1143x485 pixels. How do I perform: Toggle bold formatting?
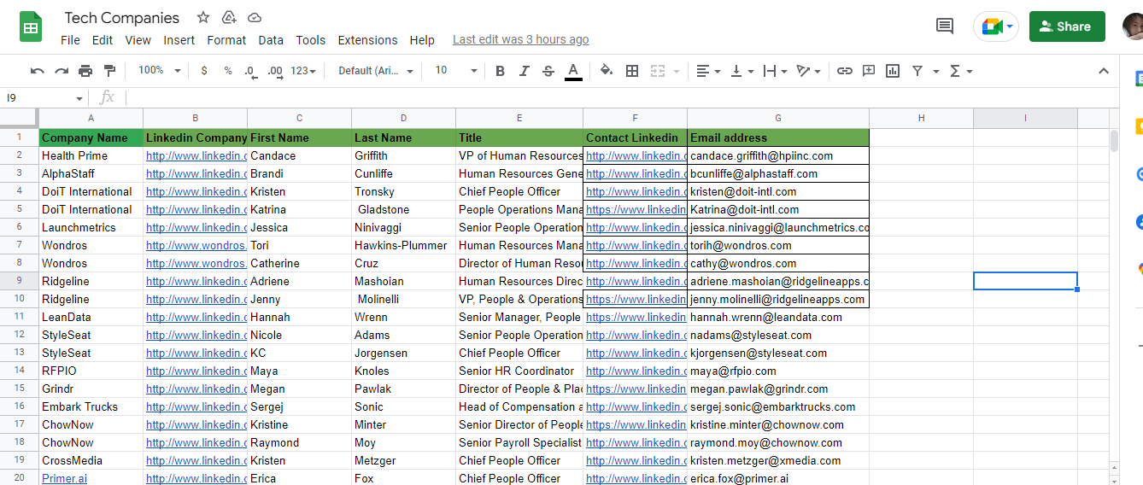point(500,71)
